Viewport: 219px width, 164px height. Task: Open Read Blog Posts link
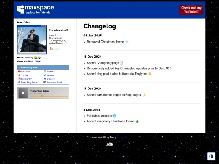[29, 83]
